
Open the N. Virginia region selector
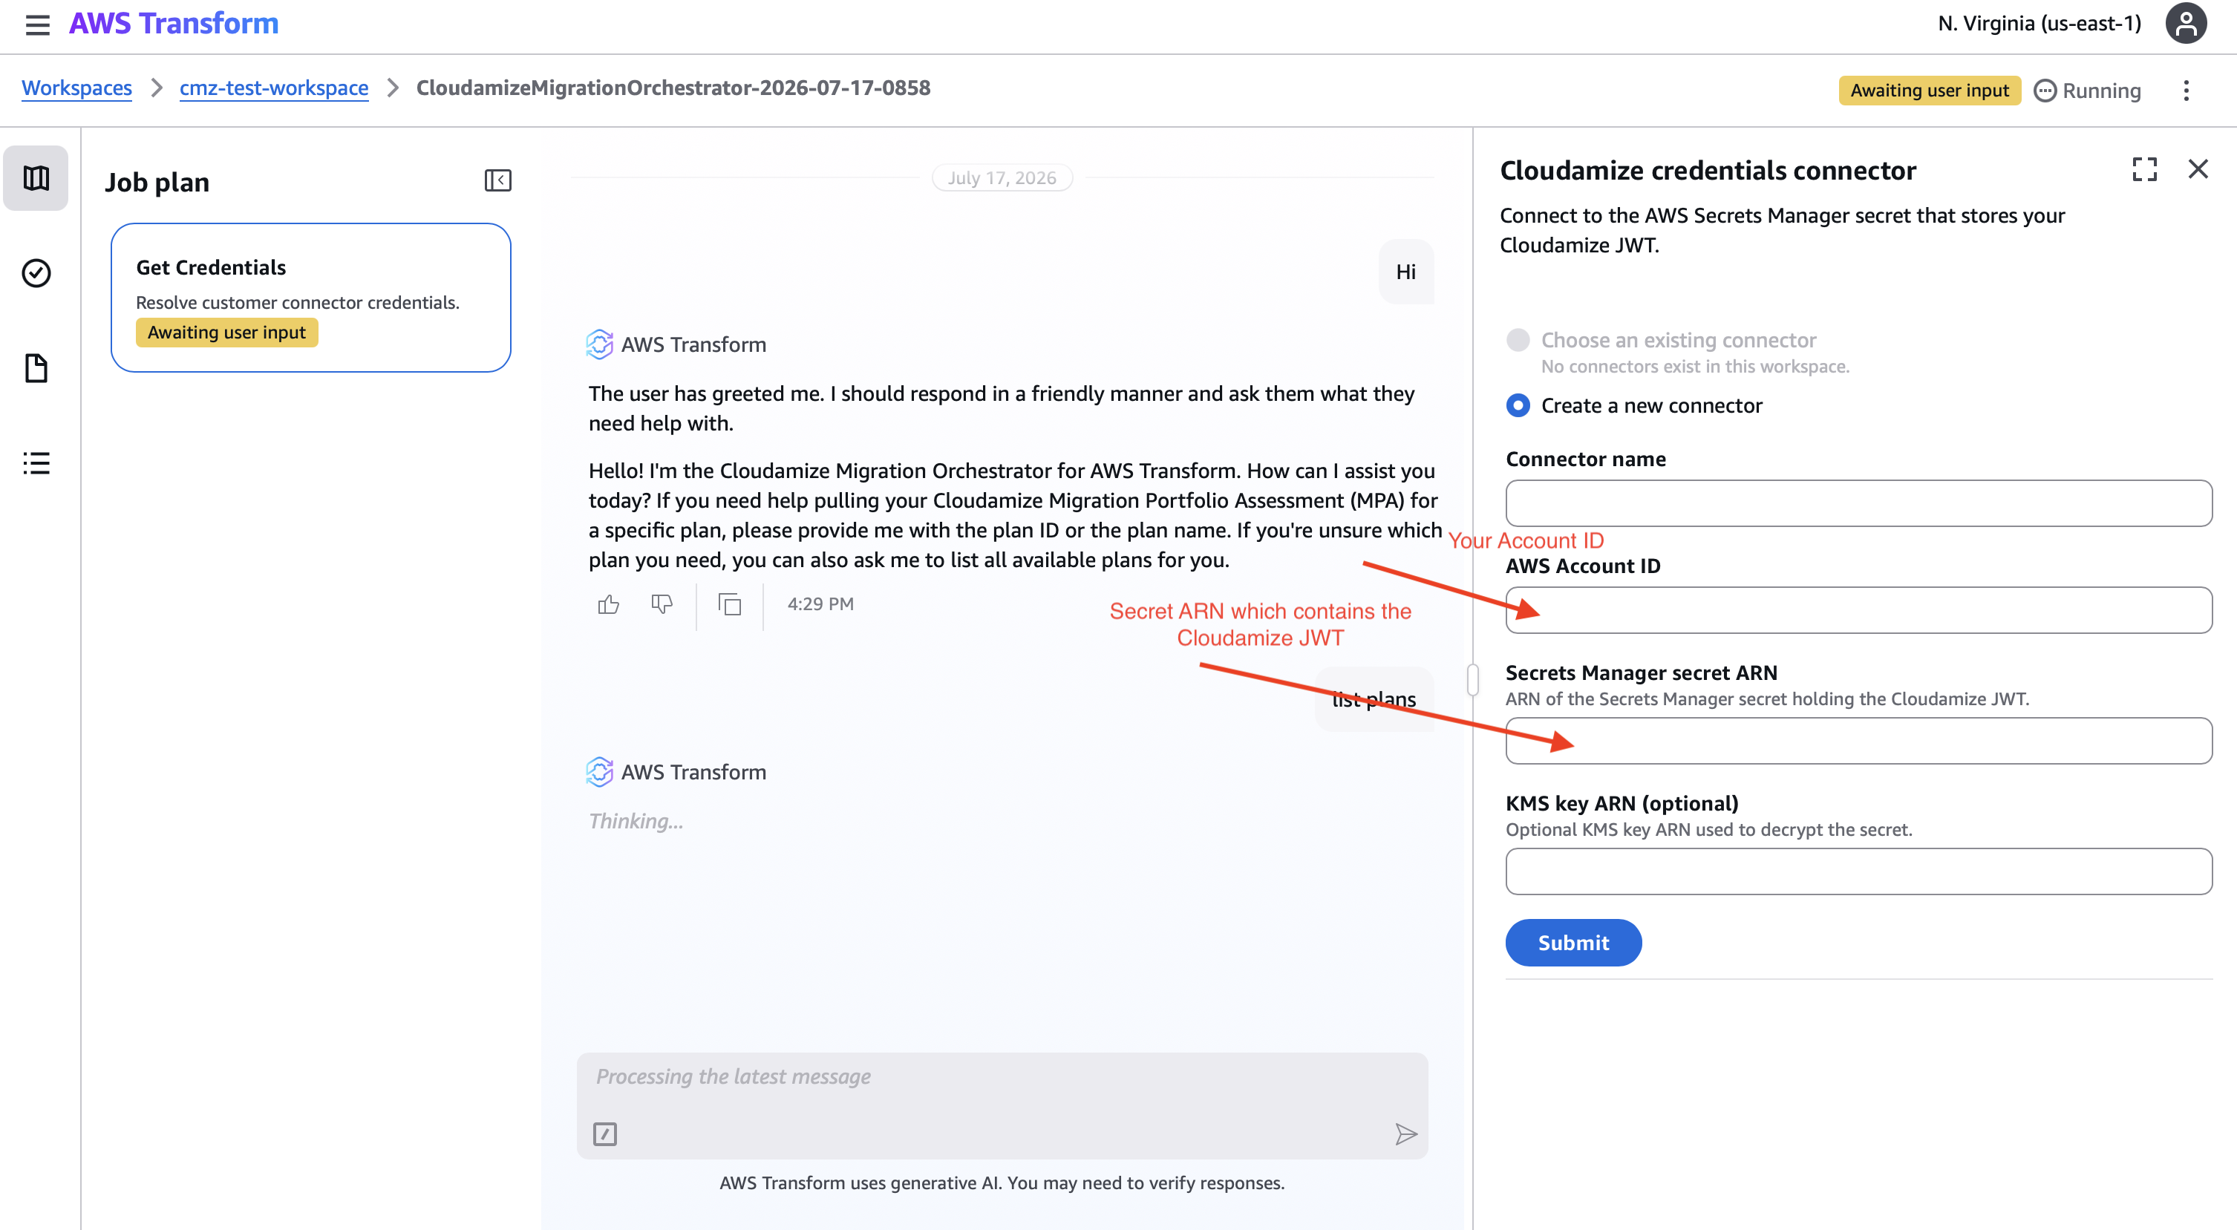click(x=2039, y=24)
